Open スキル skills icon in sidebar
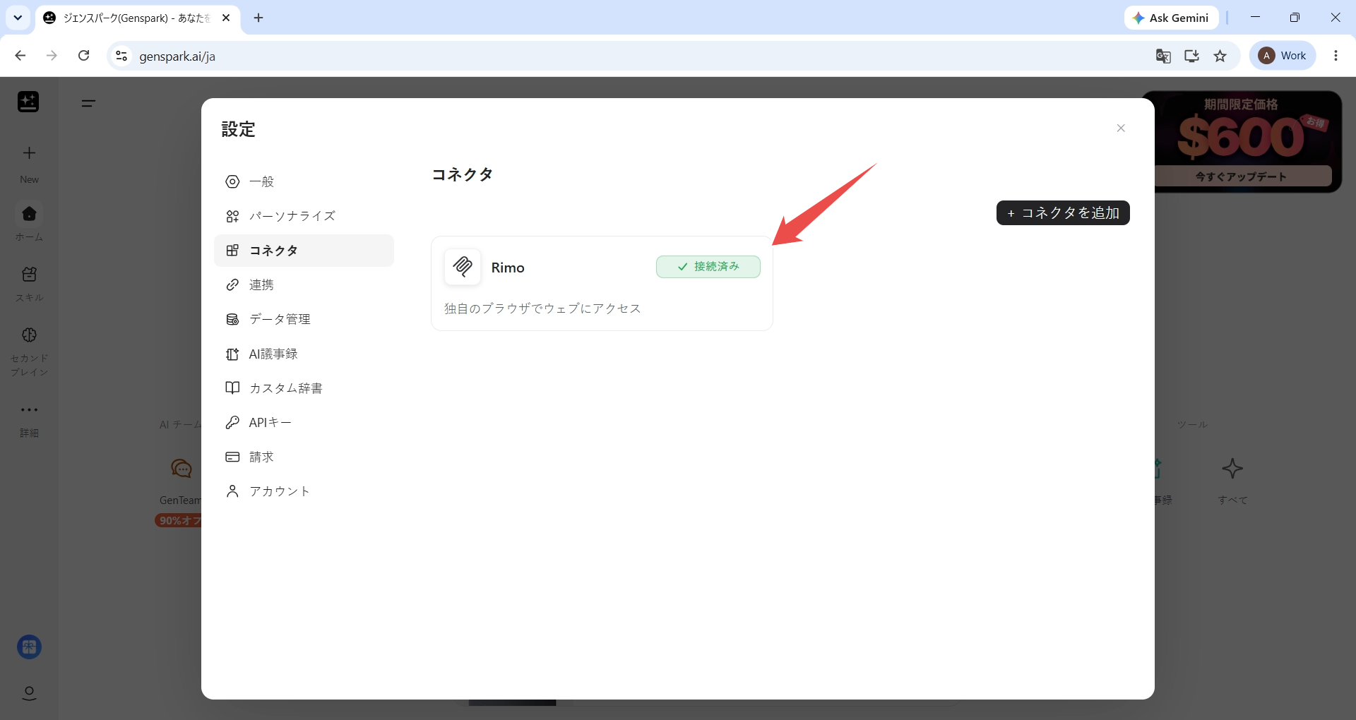 tap(29, 274)
